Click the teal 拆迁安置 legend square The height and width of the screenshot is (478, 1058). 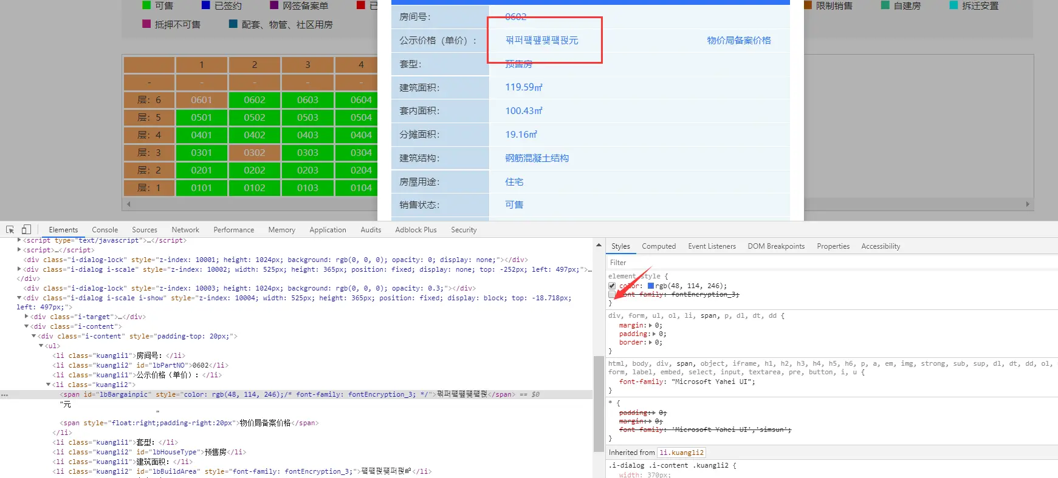tap(953, 5)
